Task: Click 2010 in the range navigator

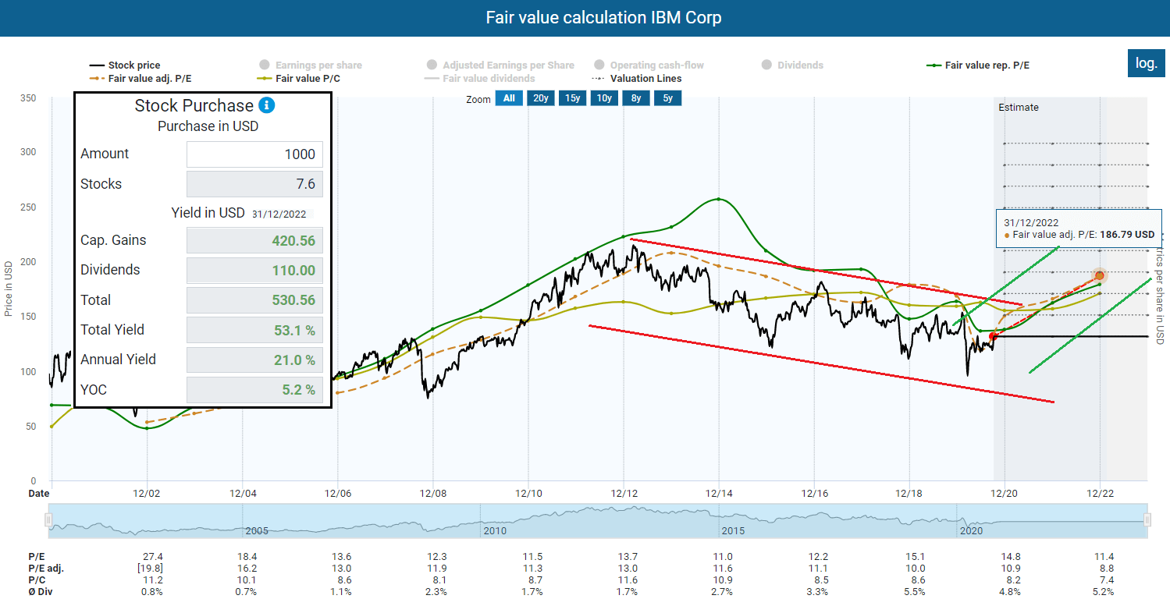Action: tap(495, 530)
